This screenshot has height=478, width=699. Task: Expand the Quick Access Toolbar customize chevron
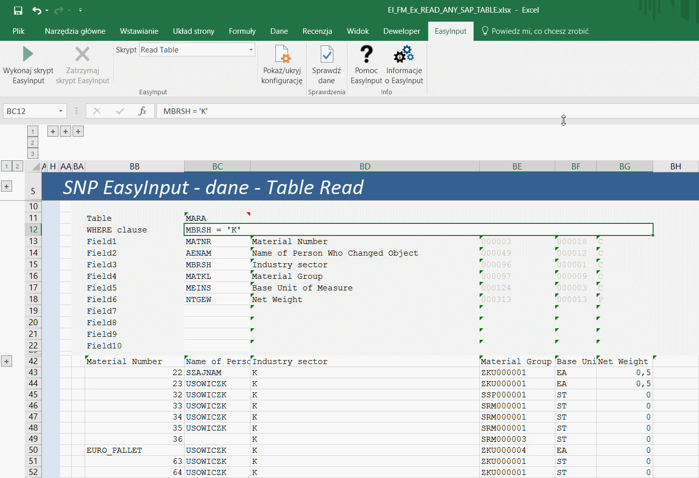80,10
